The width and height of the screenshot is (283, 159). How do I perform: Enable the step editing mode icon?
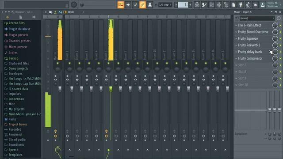(x=135, y=5)
